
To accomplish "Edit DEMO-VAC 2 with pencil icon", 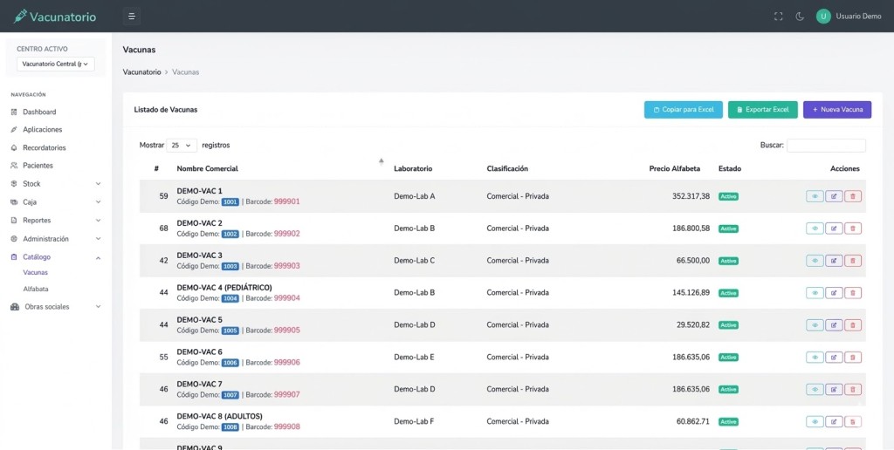I will click(834, 228).
